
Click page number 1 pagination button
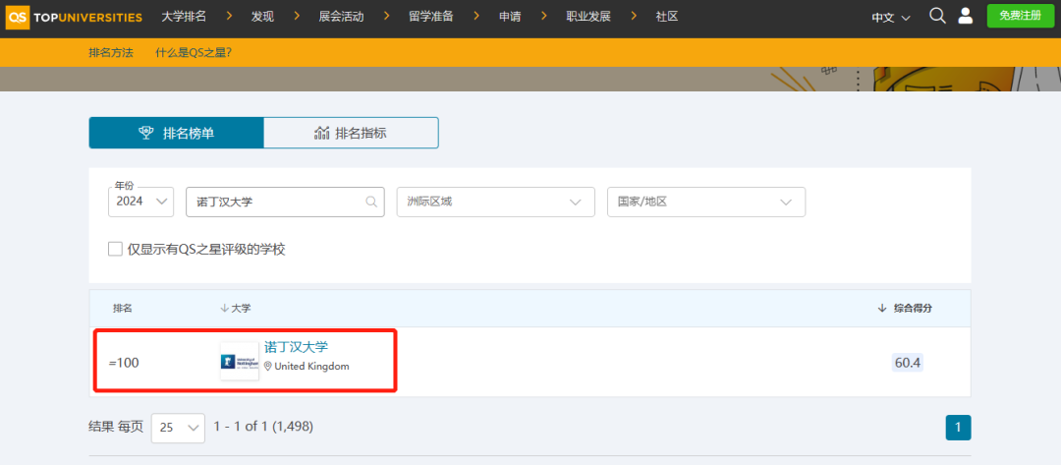958,428
